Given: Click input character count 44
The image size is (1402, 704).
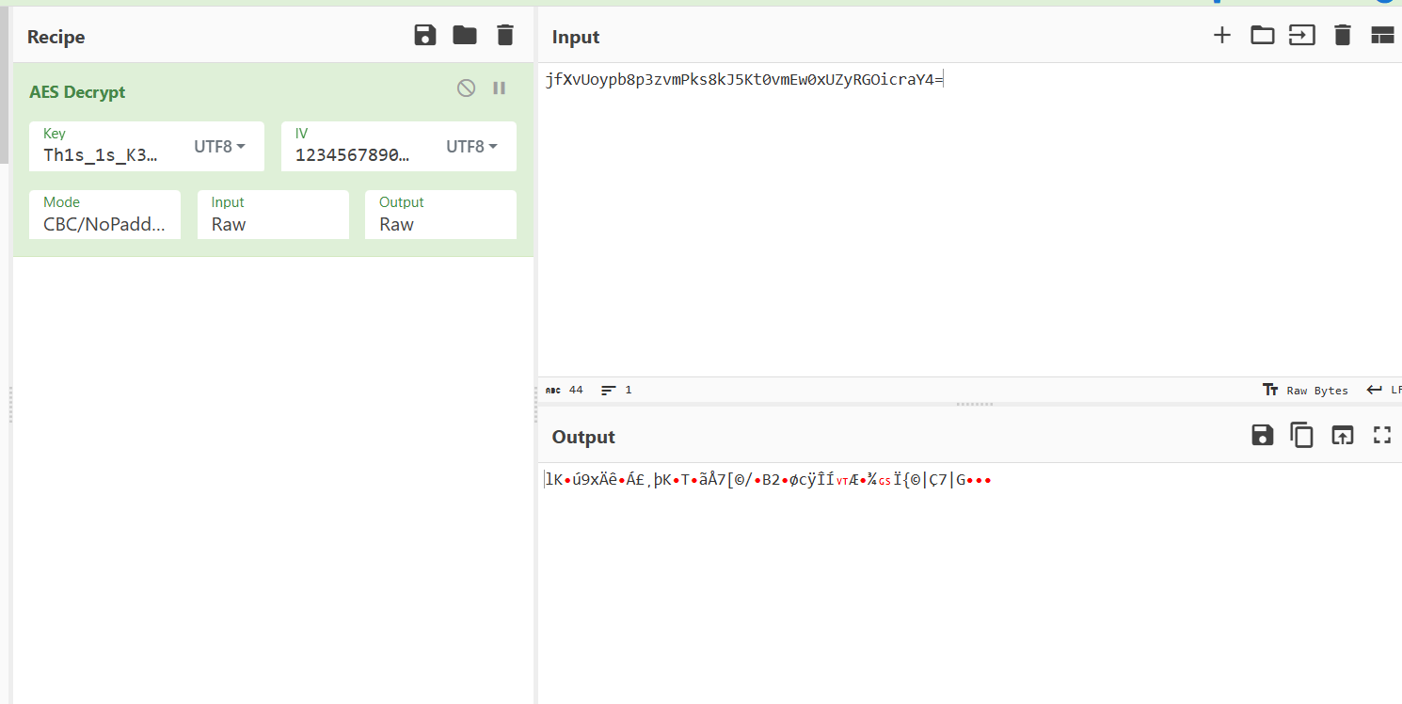Looking at the screenshot, I should [565, 390].
